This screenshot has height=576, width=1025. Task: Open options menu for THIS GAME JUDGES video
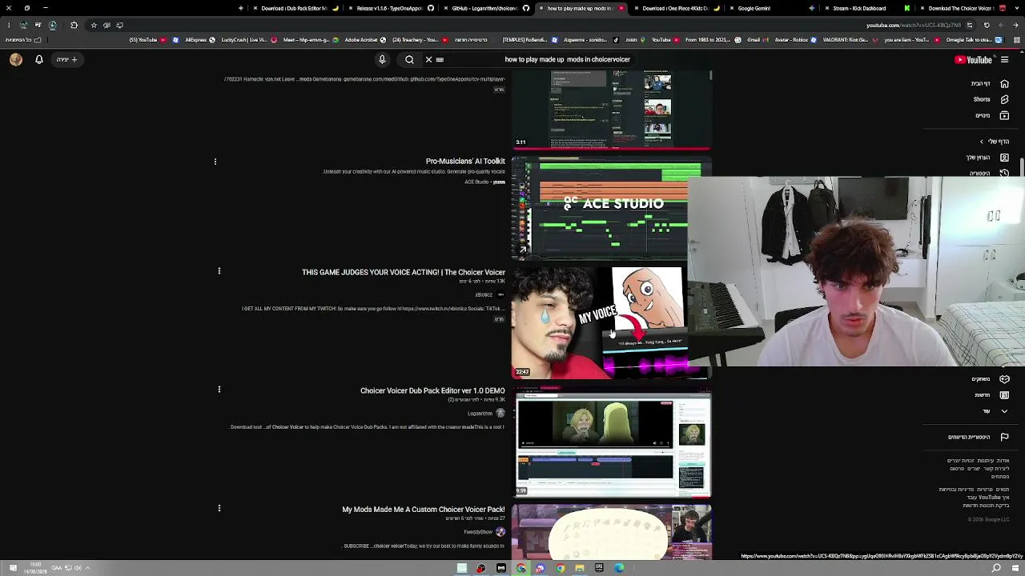[219, 271]
